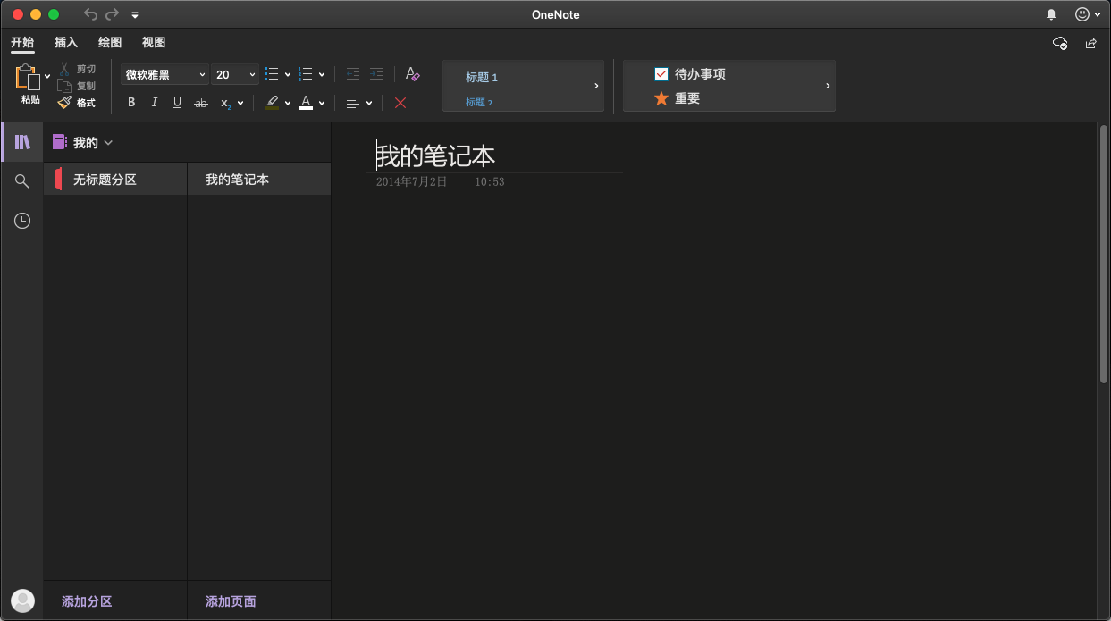Image resolution: width=1111 pixels, height=621 pixels.
Task: Open the quick access toolbar customize menu
Action: coord(135,15)
